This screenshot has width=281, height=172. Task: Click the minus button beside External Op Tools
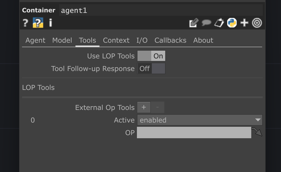point(158,107)
